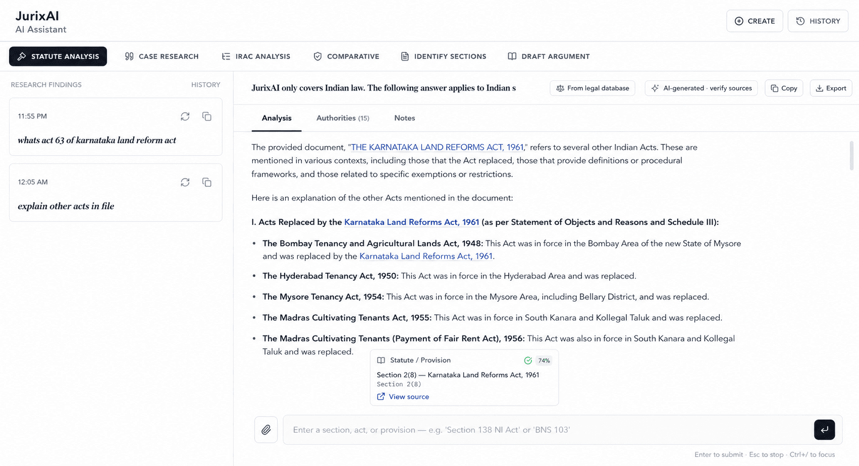Image resolution: width=859 pixels, height=466 pixels.
Task: Click the 'From legal database' badge
Action: [x=593, y=88]
